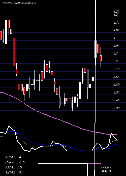Screen dimensions: 126x176
Task: Click the 3.46 price axis label
Action: (x=116, y=100)
